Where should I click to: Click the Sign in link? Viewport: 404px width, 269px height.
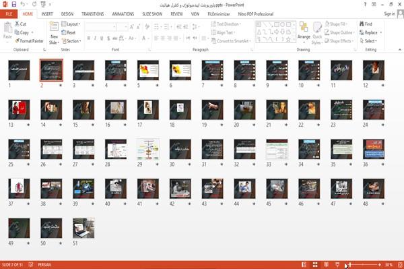[x=389, y=14]
